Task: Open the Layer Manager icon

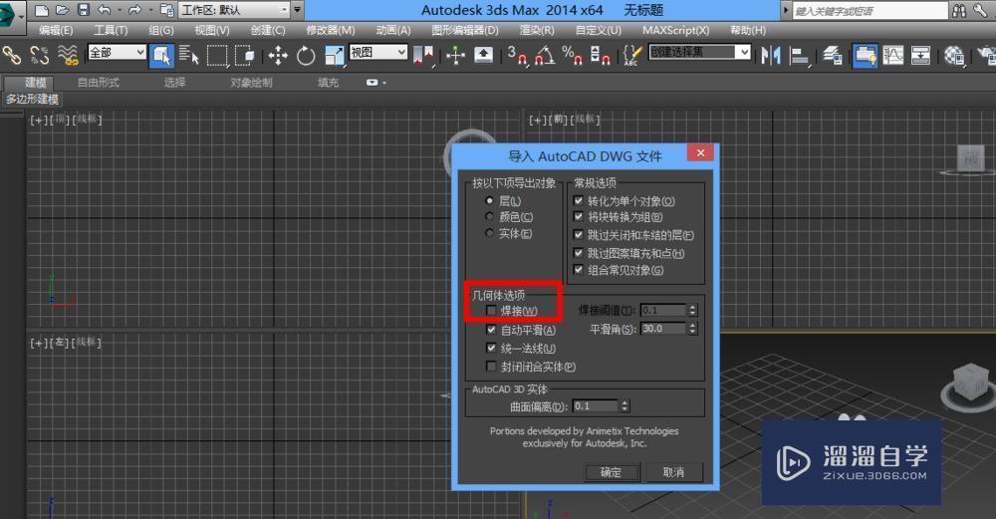Action: [833, 55]
